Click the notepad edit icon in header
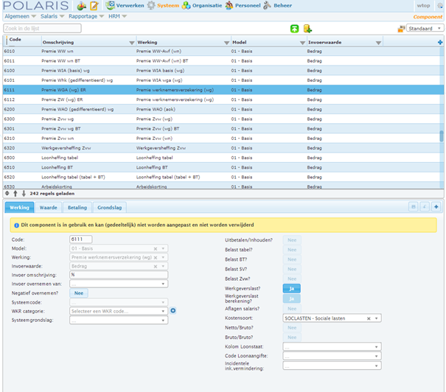Image resolution: width=446 pixels, height=392 pixels. (x=94, y=5)
